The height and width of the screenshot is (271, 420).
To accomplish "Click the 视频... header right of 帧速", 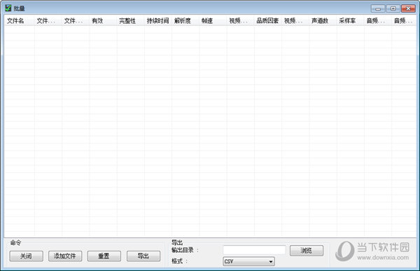I will [x=241, y=20].
